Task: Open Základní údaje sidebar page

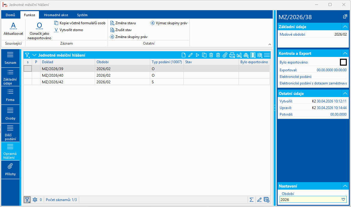Action: pyautogui.click(x=10, y=77)
